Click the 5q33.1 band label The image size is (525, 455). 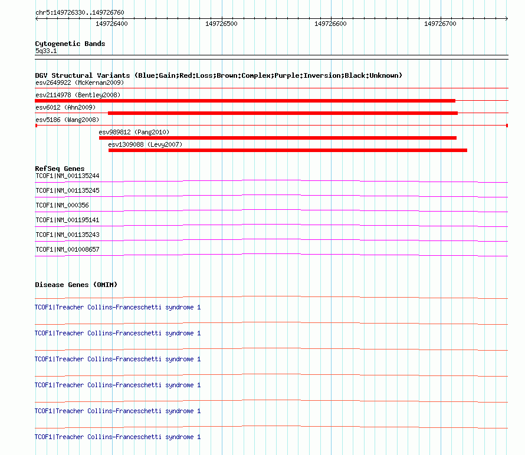pos(46,51)
